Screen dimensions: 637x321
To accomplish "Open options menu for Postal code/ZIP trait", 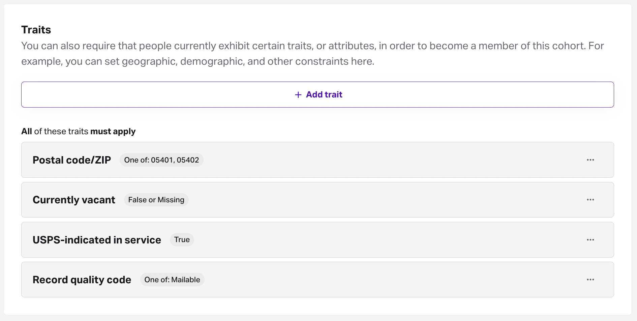I will click(x=590, y=160).
